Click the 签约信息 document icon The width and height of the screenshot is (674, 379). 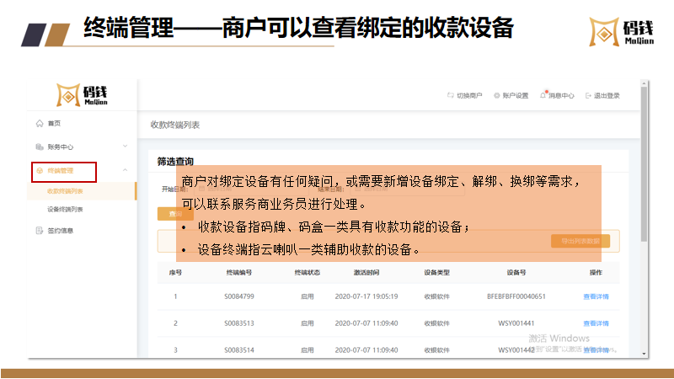[40, 231]
